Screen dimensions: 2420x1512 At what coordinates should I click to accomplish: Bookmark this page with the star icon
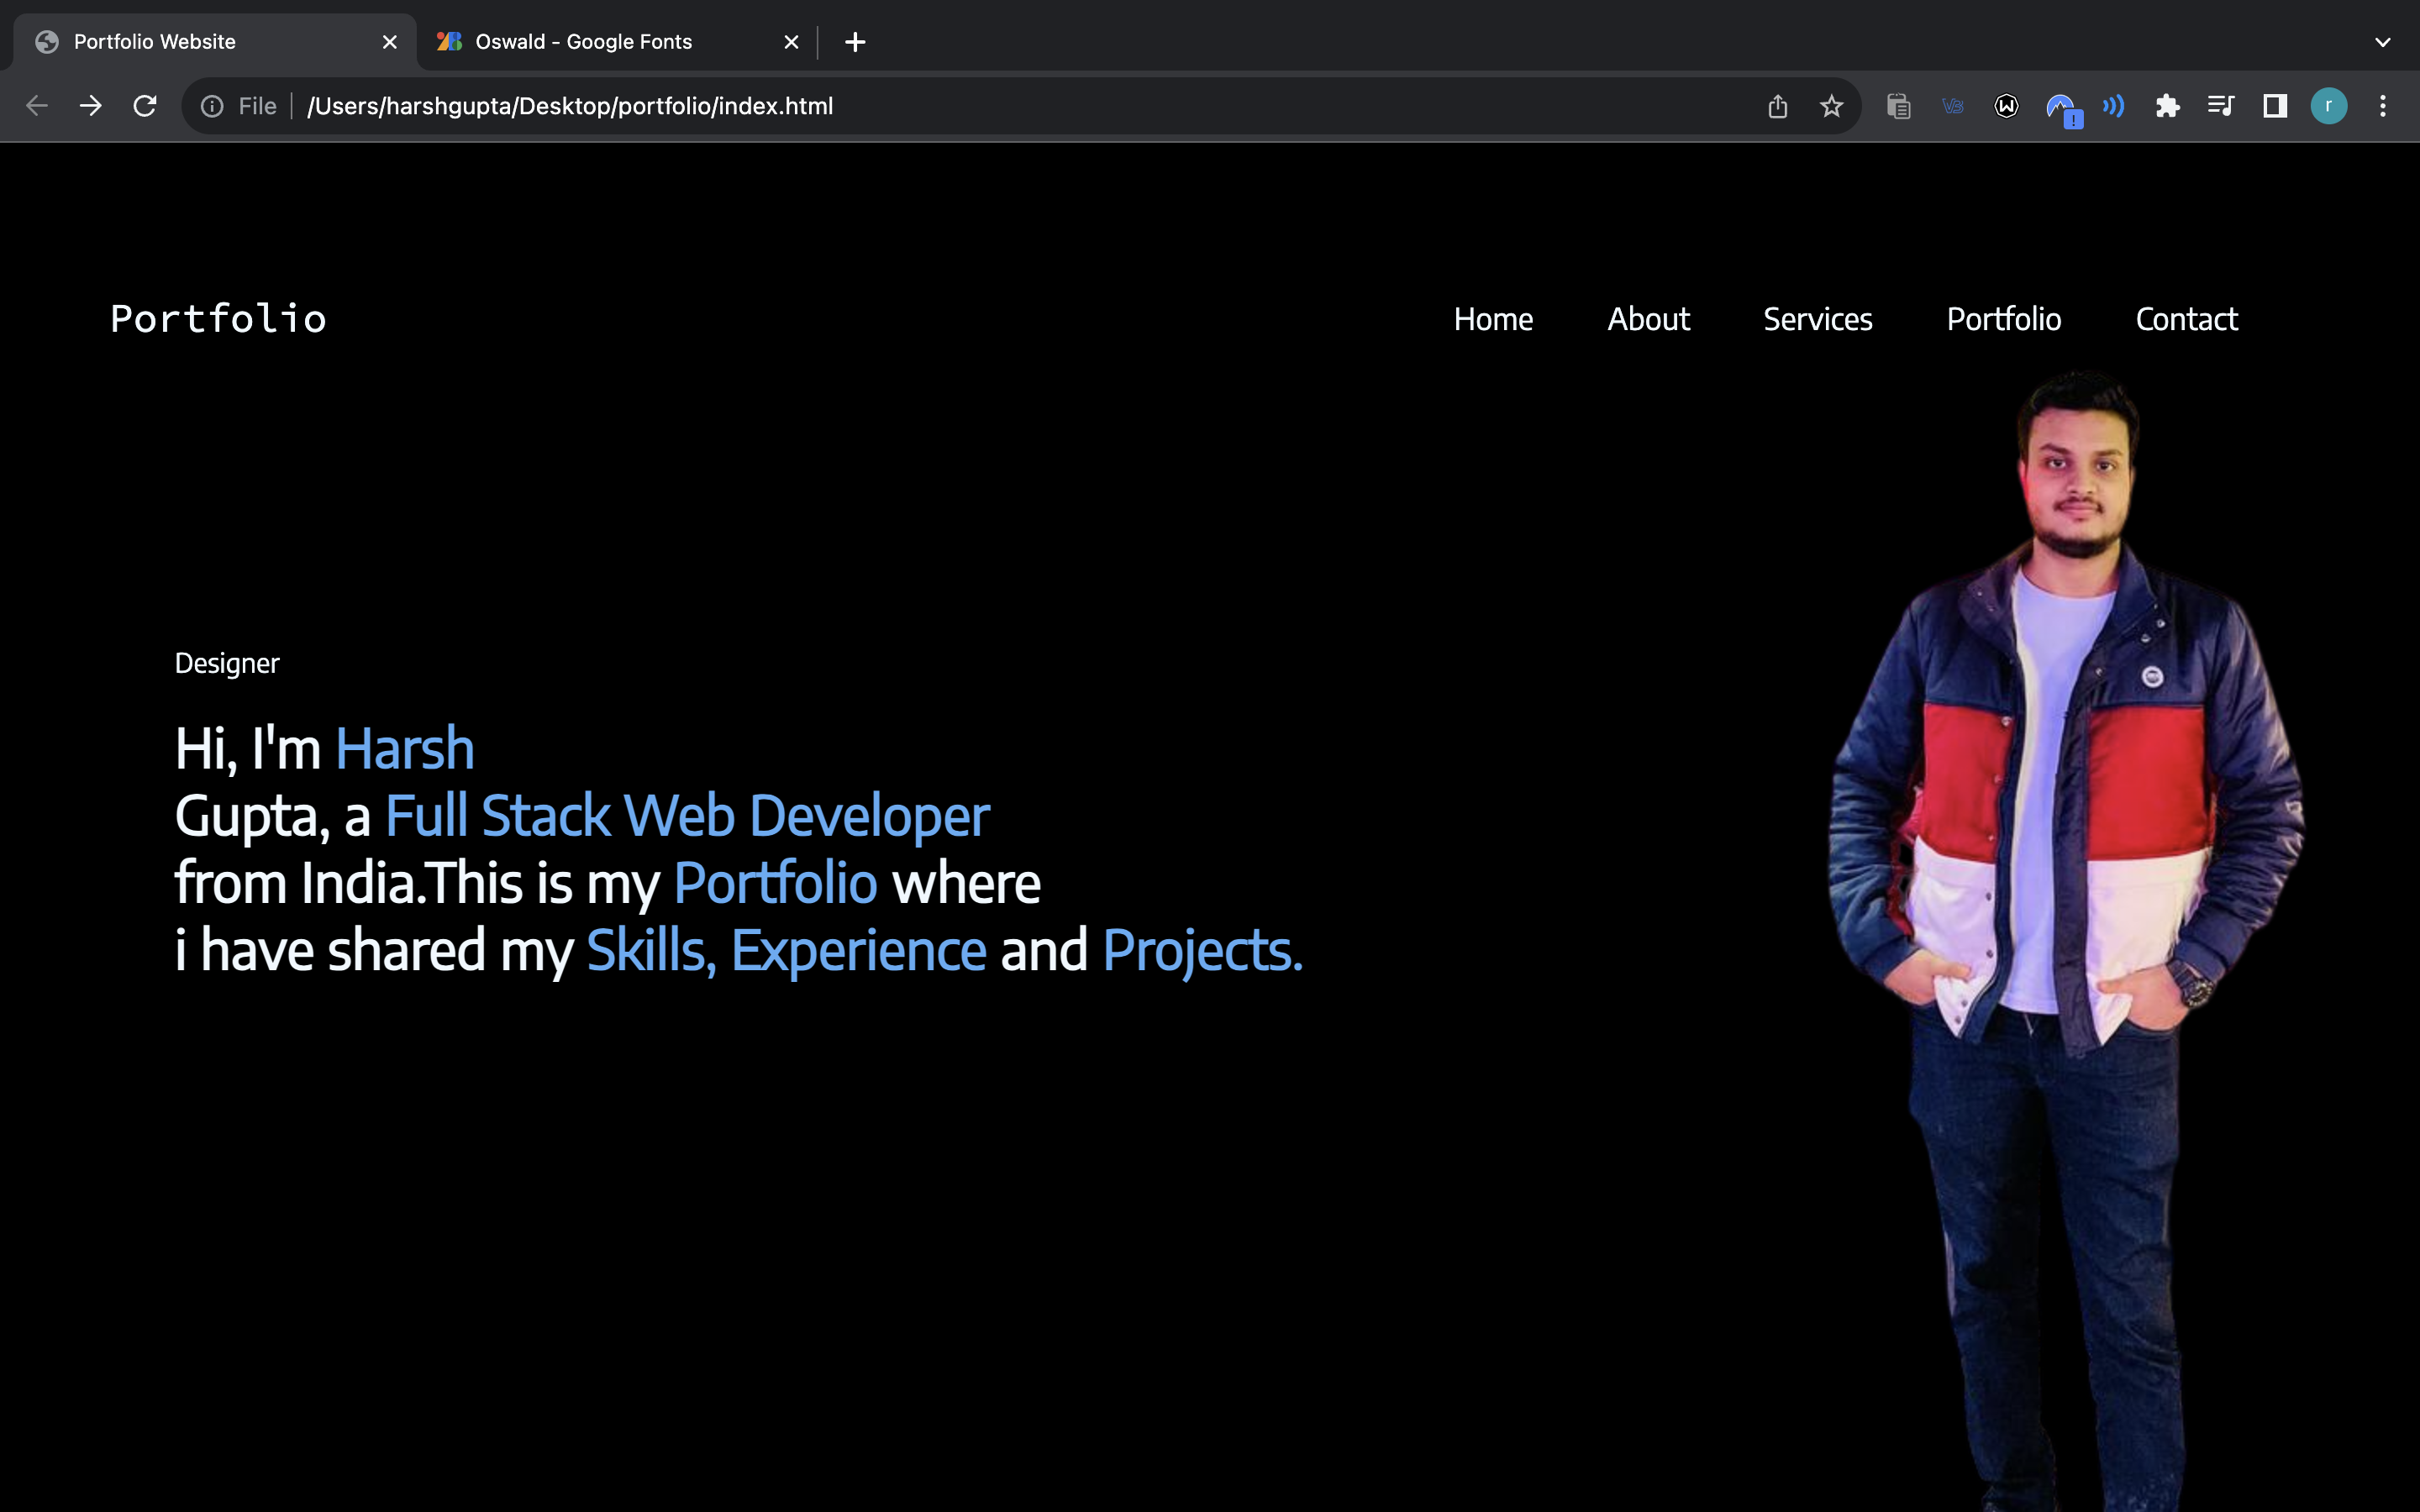point(1831,106)
